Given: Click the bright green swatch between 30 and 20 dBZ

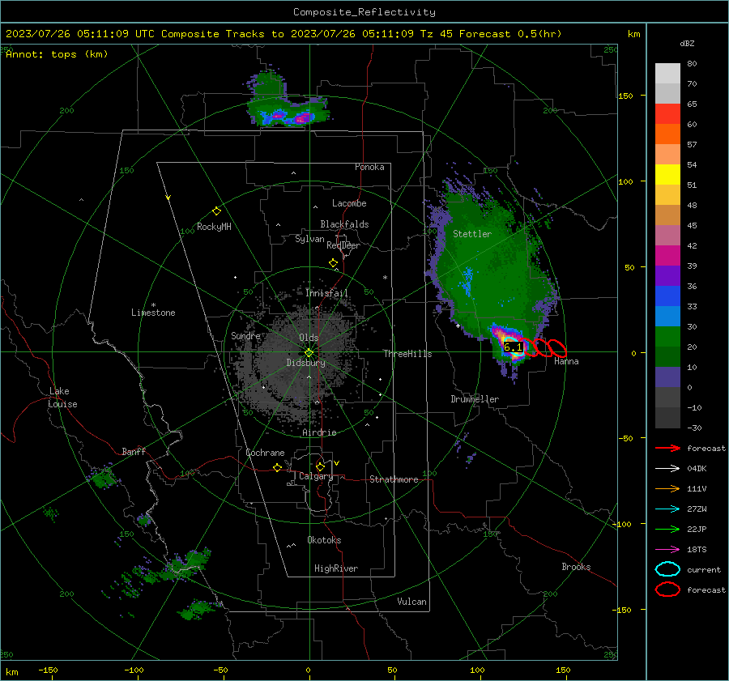Looking at the screenshot, I should tap(667, 337).
